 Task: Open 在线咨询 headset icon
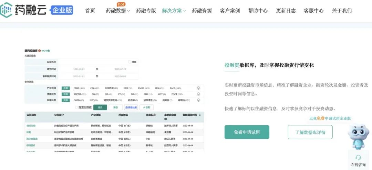358,158
